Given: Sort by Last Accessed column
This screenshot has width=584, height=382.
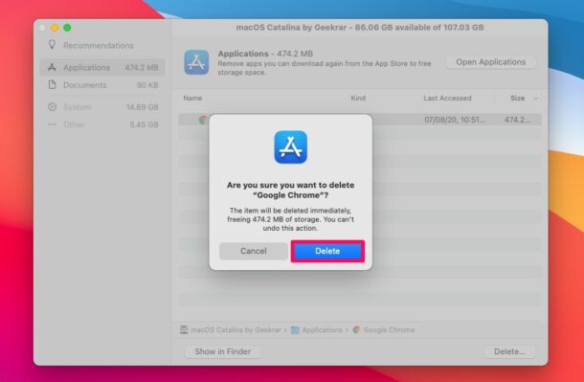Looking at the screenshot, I should (447, 99).
